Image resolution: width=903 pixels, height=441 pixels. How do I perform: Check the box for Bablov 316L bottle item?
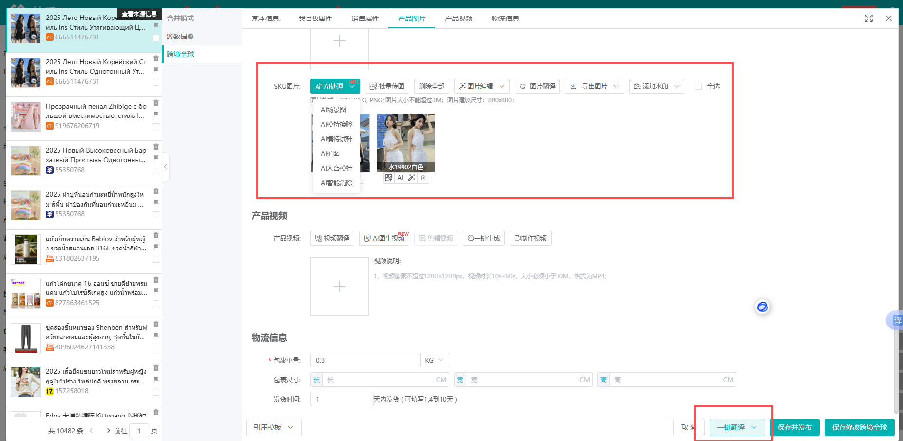tap(156, 259)
